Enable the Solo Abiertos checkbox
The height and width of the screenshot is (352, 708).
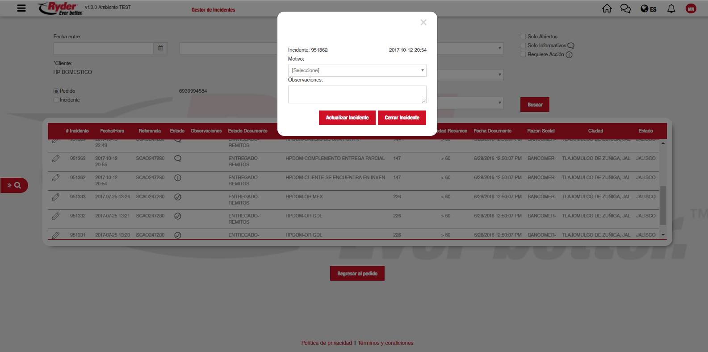point(523,37)
